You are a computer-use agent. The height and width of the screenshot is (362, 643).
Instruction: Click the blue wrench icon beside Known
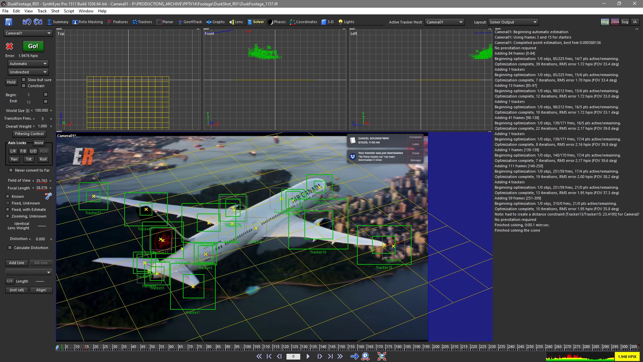click(x=49, y=196)
